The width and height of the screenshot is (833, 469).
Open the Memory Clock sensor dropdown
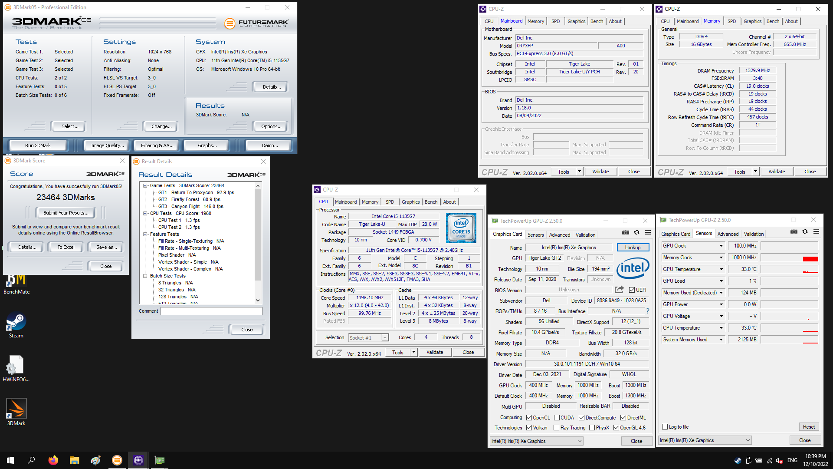point(721,258)
